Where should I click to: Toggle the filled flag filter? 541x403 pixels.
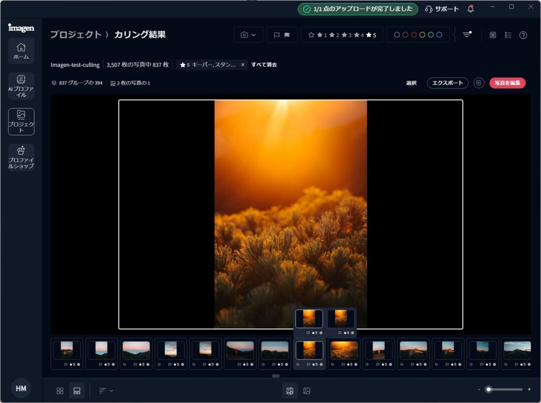click(288, 35)
